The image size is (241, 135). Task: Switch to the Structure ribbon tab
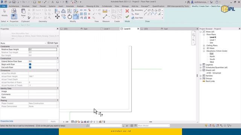point(26,6)
